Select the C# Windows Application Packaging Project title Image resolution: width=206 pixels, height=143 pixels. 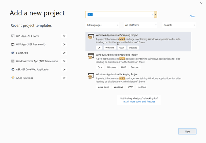(117, 35)
